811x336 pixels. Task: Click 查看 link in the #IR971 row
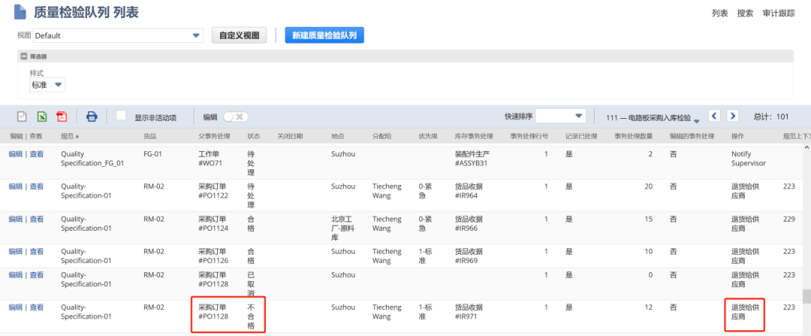tap(36, 307)
